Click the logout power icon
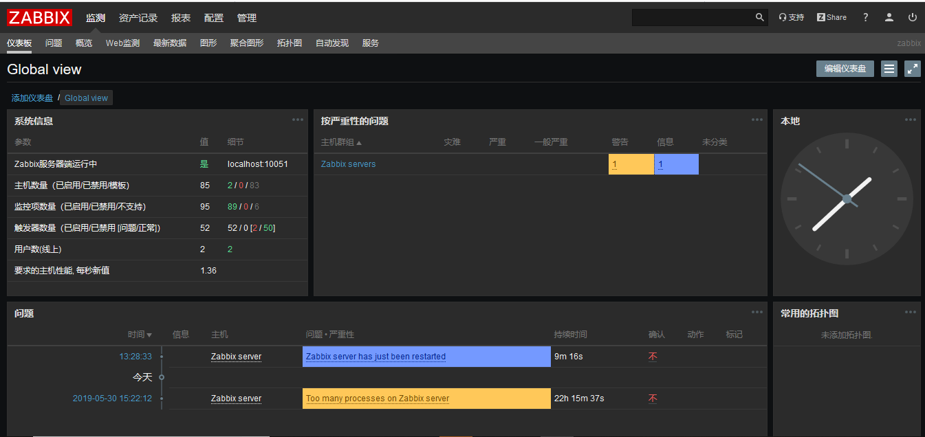Viewport: 925px width, 437px height. coord(913,17)
